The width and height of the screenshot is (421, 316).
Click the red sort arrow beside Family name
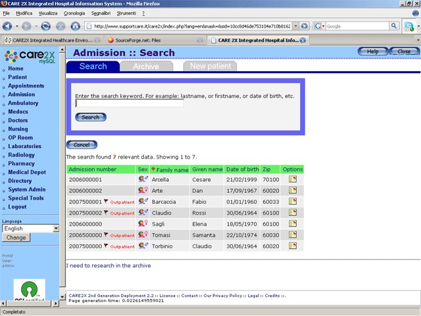[153, 169]
